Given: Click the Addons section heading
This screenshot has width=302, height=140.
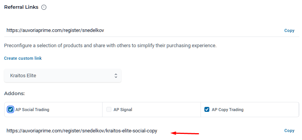Looking at the screenshot, I should click(14, 94).
